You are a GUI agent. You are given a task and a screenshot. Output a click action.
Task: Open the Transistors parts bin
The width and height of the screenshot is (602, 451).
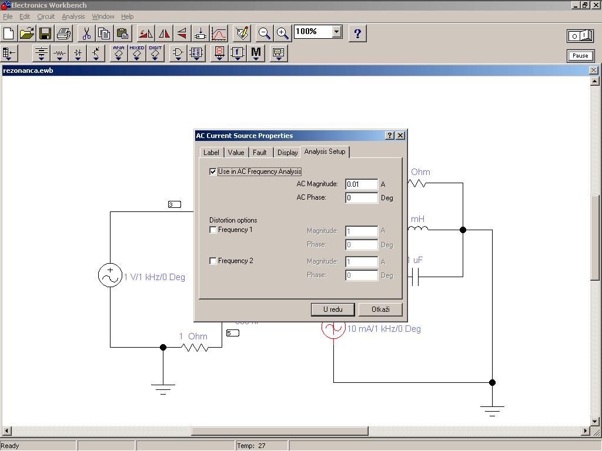point(96,53)
